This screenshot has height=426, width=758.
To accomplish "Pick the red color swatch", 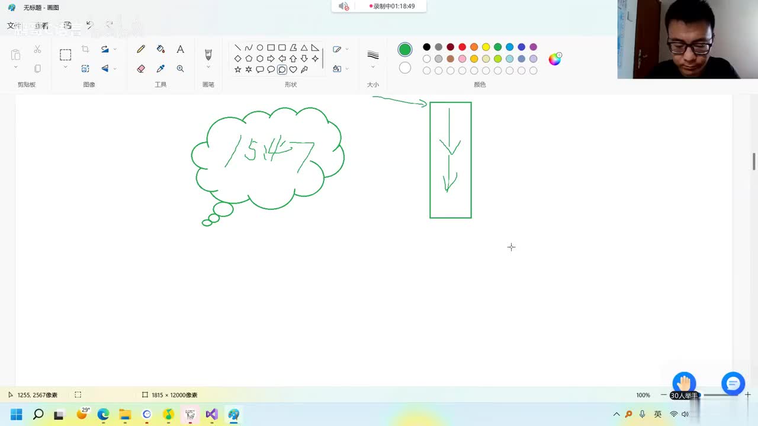I will pos(462,47).
